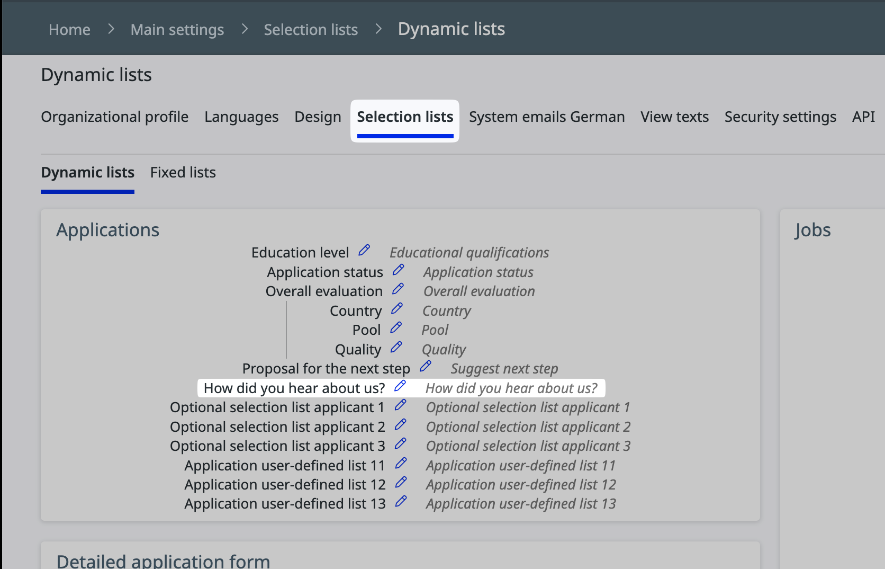885x569 pixels.
Task: Edit Application user-defined list 13
Action: [x=401, y=501]
